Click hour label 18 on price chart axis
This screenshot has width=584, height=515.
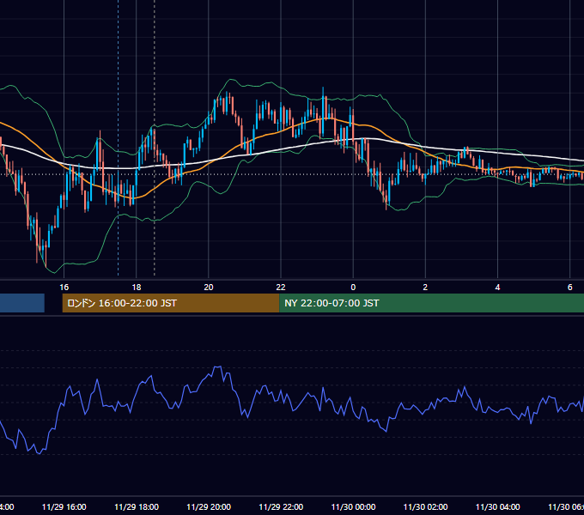tap(137, 287)
